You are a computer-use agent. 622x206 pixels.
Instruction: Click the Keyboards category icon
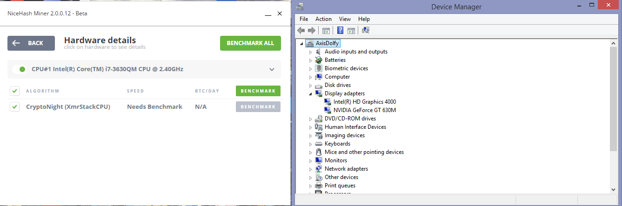pyautogui.click(x=319, y=144)
